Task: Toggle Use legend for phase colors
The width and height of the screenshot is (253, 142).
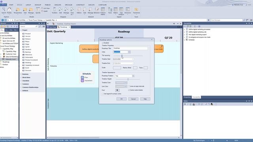Action: tap(103, 94)
